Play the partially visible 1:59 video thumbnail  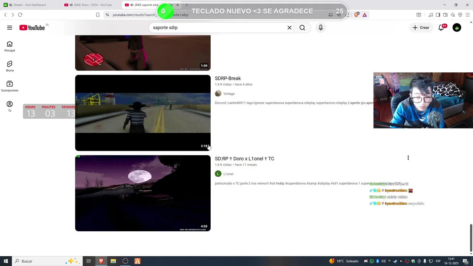point(143,53)
